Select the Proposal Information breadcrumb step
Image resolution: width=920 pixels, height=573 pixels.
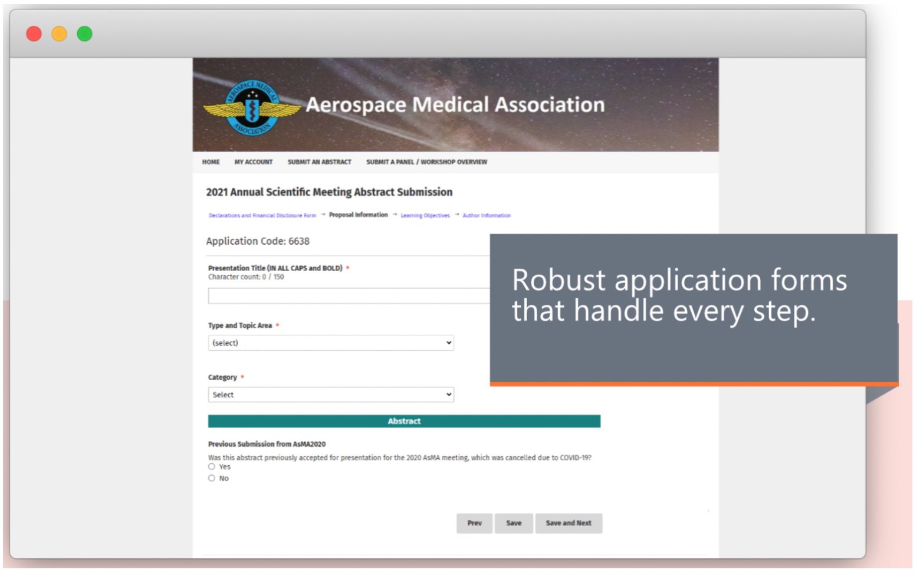358,215
